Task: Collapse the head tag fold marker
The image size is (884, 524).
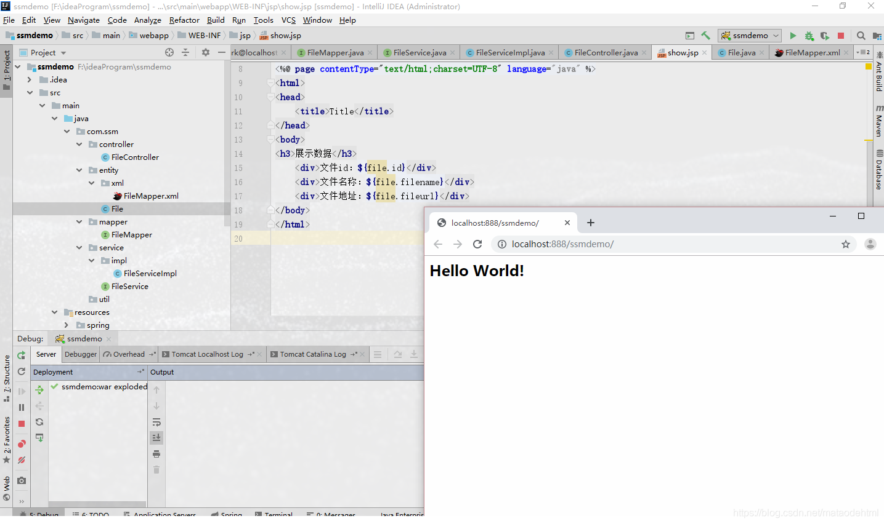Action: [270, 97]
